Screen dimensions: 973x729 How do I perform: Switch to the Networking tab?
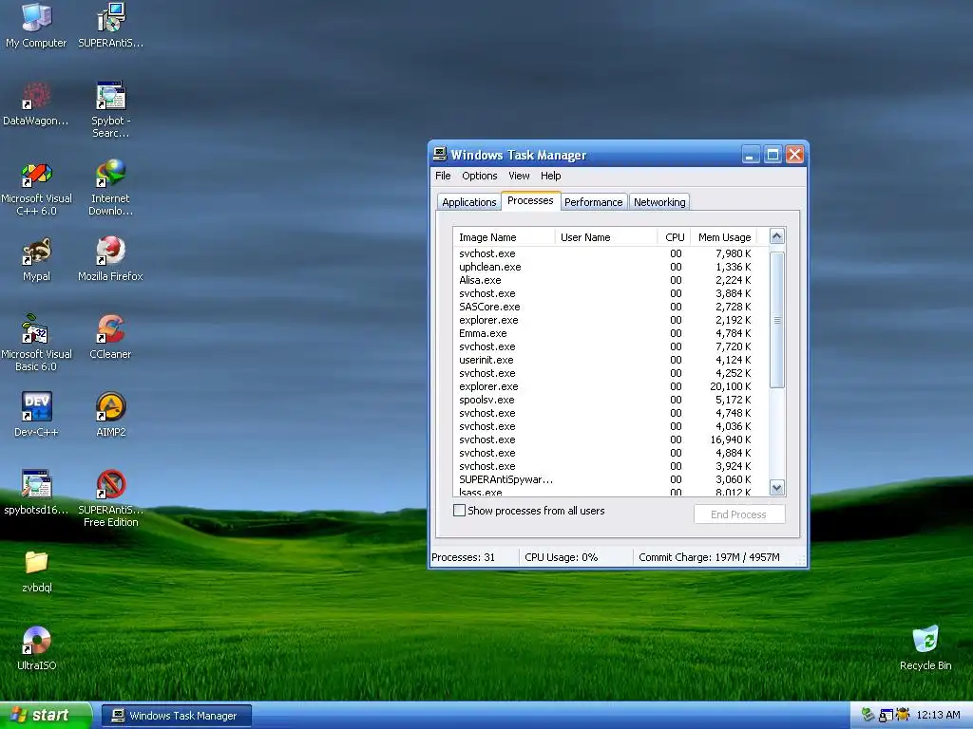coord(659,202)
